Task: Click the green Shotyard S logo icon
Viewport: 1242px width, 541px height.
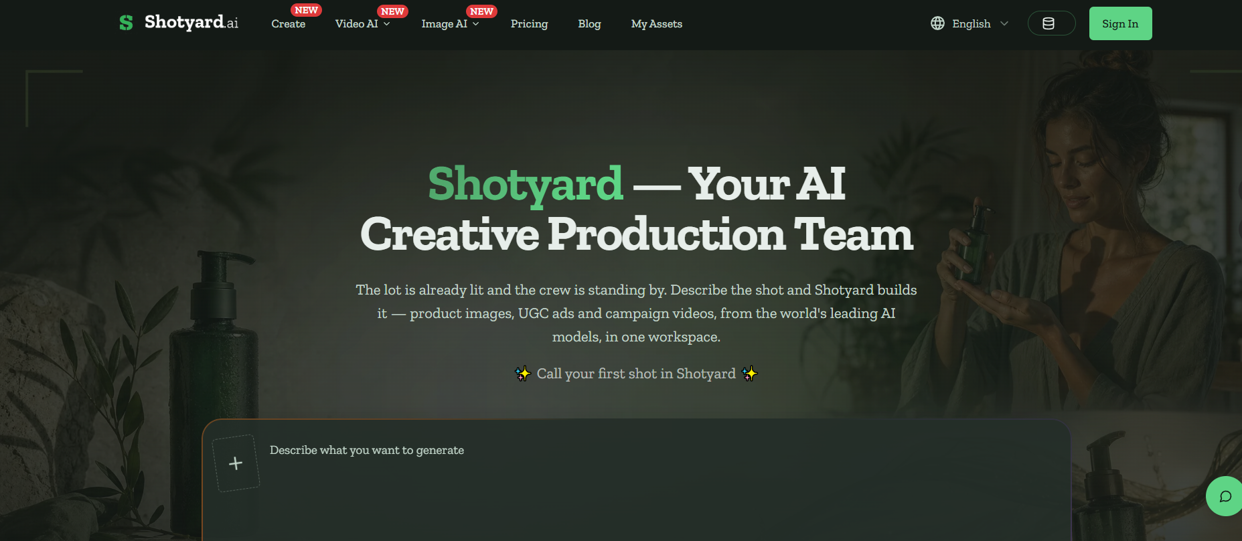Action: pos(126,23)
